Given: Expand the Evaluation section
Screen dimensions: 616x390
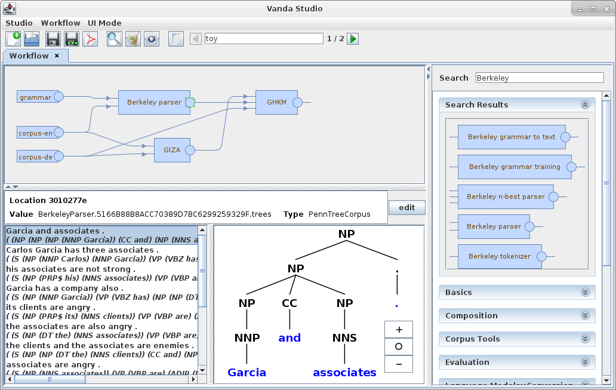Looking at the screenshot, I should 585,362.
